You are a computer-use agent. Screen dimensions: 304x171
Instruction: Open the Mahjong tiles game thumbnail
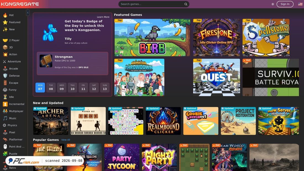point(126,121)
